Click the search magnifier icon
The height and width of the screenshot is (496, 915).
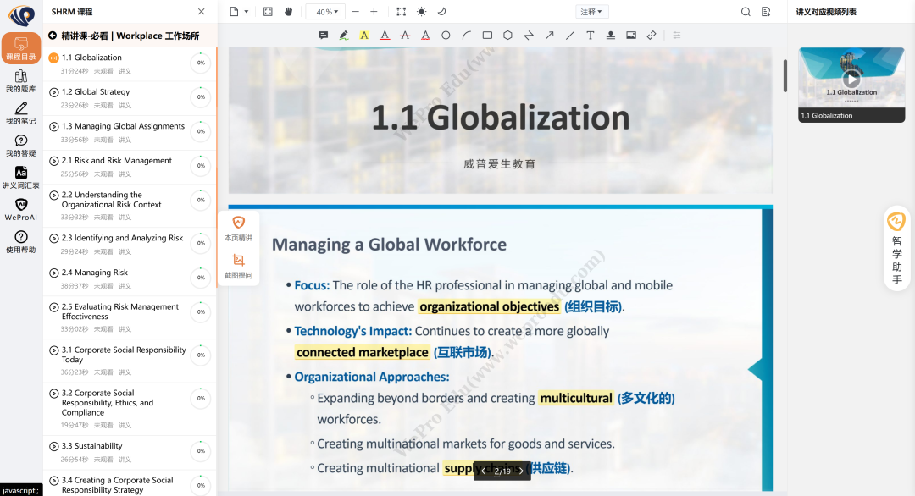point(746,12)
